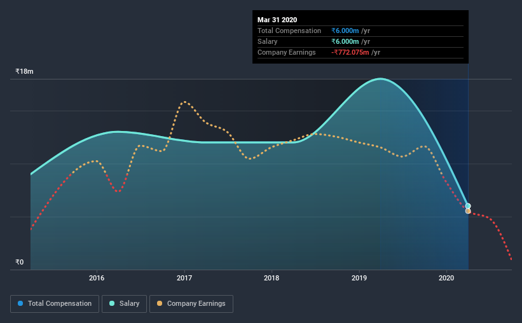Select the 2018 x-axis label
This screenshot has width=522, height=323.
click(271, 278)
